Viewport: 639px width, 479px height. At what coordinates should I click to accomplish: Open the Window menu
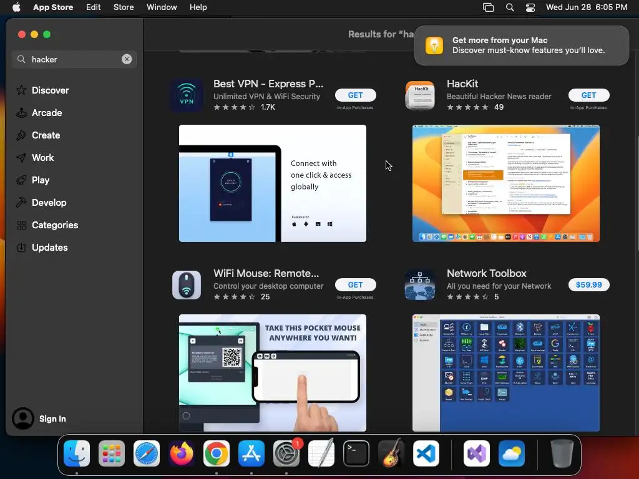click(162, 7)
